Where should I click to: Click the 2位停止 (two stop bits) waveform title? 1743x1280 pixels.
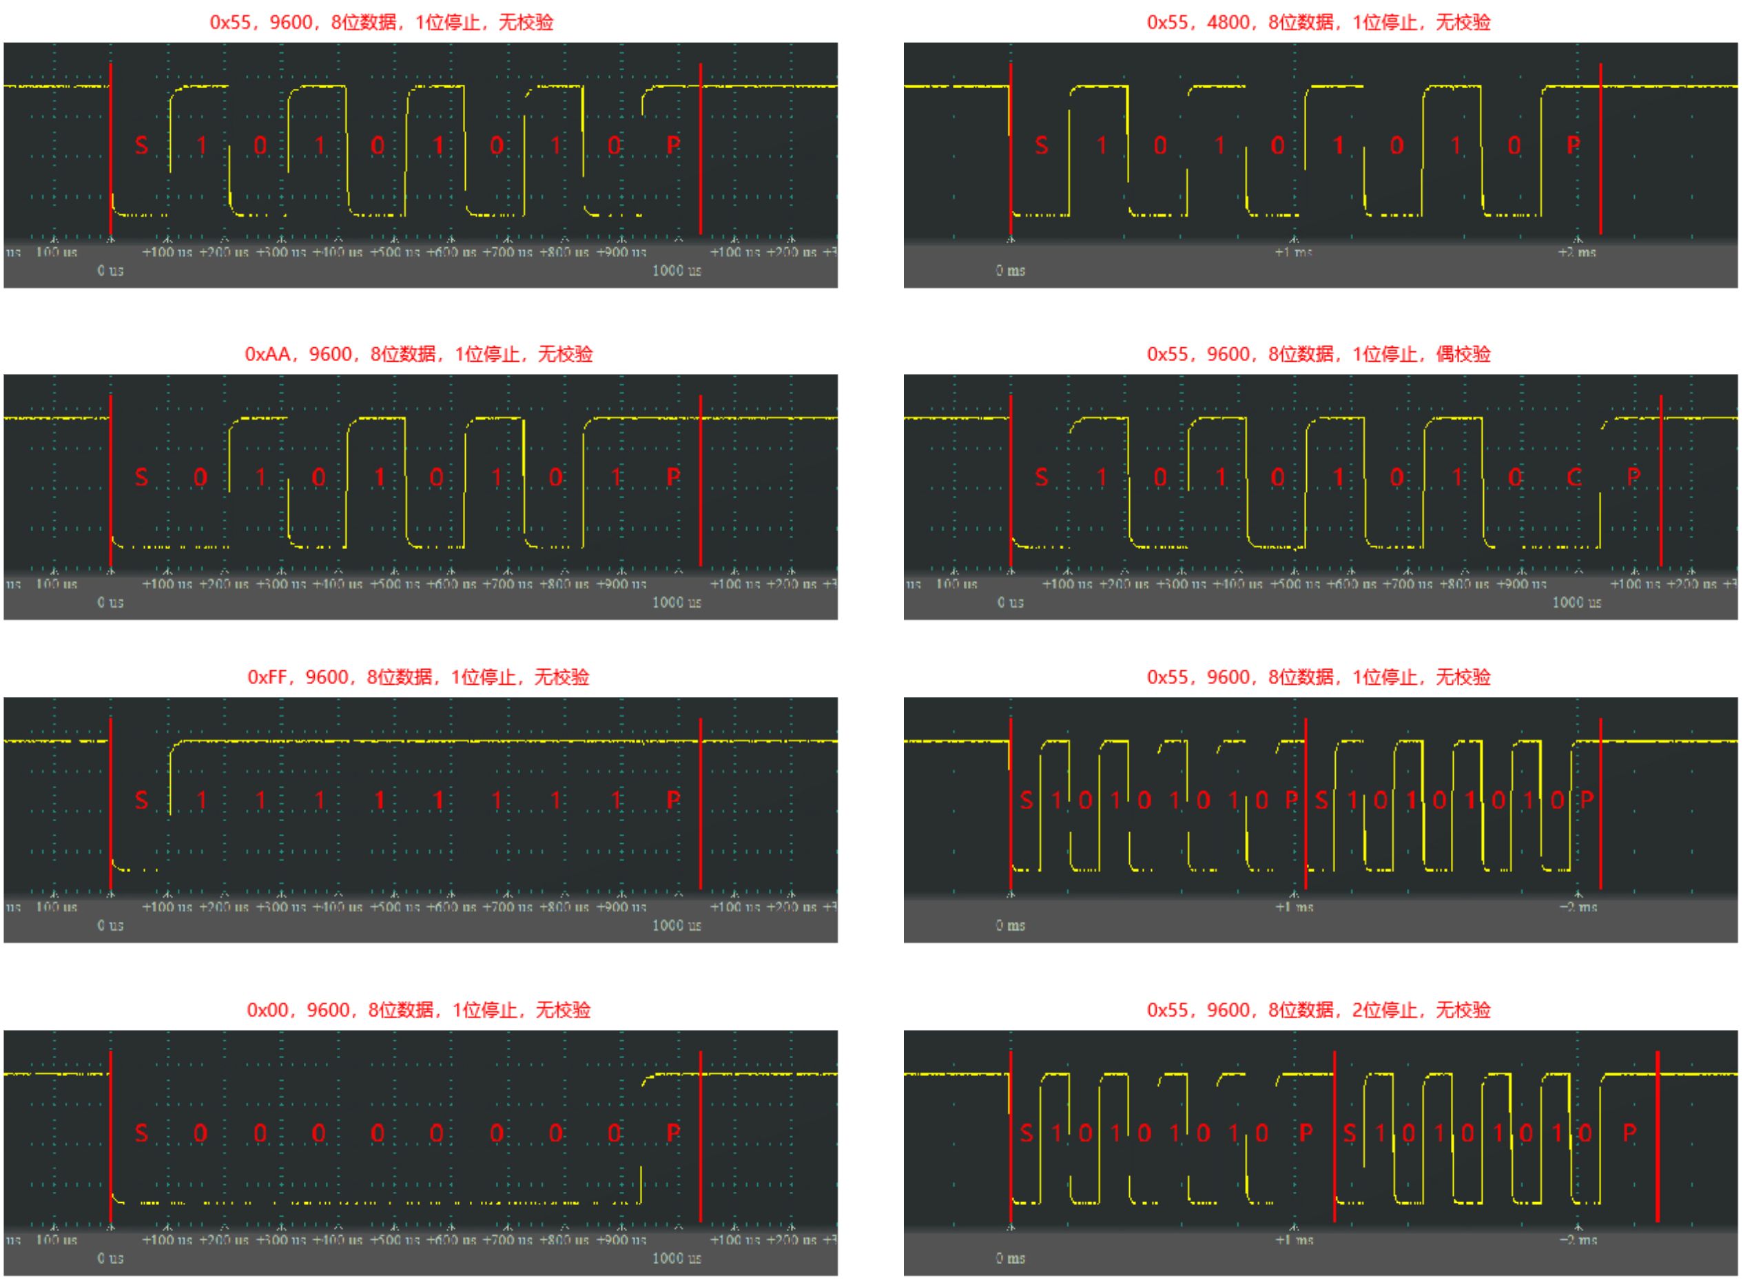1319,1011
